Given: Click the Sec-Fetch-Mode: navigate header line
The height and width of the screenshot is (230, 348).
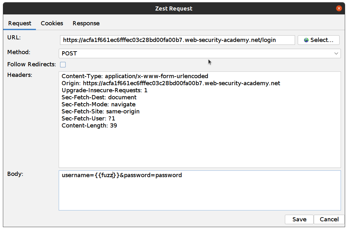Looking at the screenshot, I should pos(98,104).
